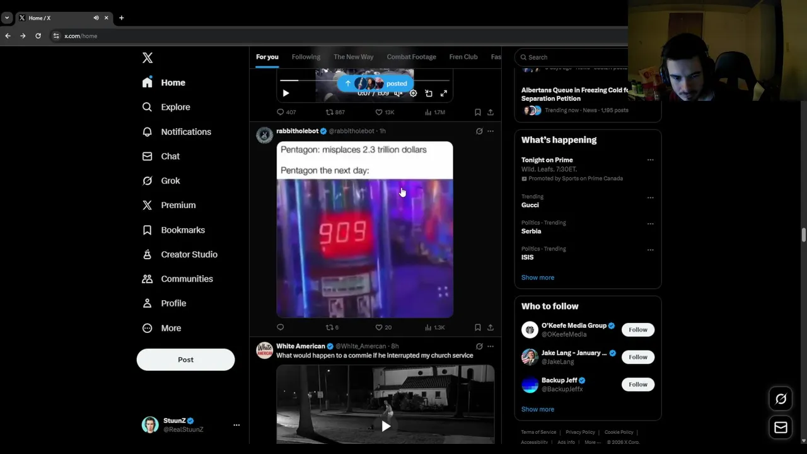Open Premium from the sidebar
The height and width of the screenshot is (454, 807).
click(x=169, y=206)
